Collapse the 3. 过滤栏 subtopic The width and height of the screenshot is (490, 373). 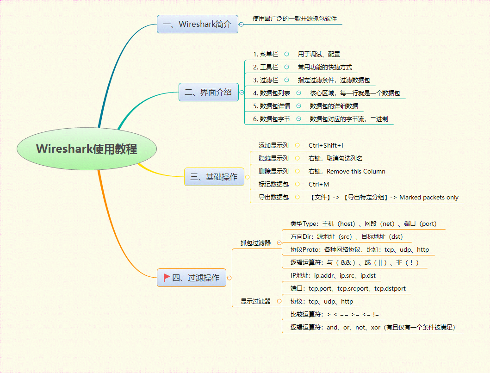286,80
